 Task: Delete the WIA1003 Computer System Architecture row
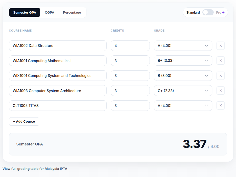tap(221, 91)
